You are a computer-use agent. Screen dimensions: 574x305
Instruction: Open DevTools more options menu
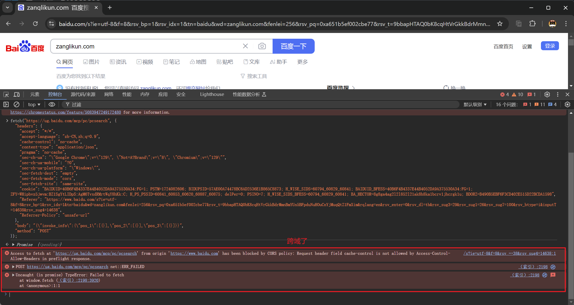pos(557,94)
